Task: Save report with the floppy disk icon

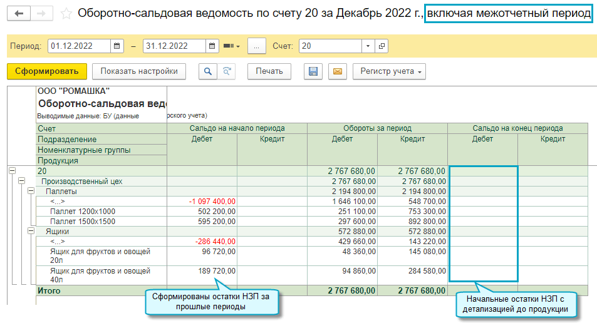Action: 313,71
